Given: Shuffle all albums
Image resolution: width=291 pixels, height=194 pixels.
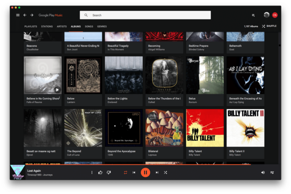Looking at the screenshot, I should 269,26.
